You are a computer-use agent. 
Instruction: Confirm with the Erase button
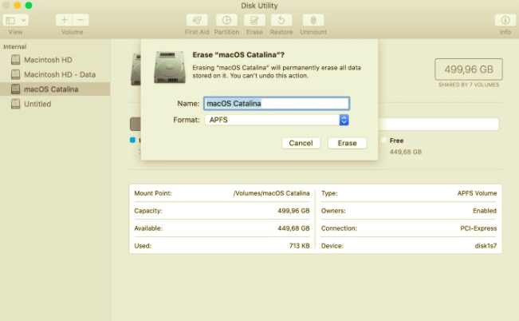pyautogui.click(x=348, y=143)
